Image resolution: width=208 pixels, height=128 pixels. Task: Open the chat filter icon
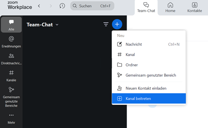106,24
